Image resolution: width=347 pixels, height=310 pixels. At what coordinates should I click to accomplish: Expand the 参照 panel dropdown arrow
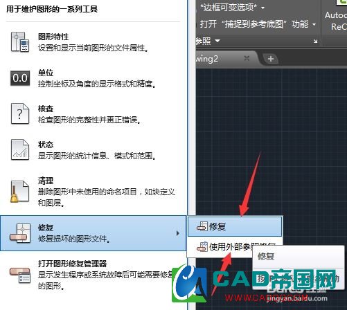217,41
